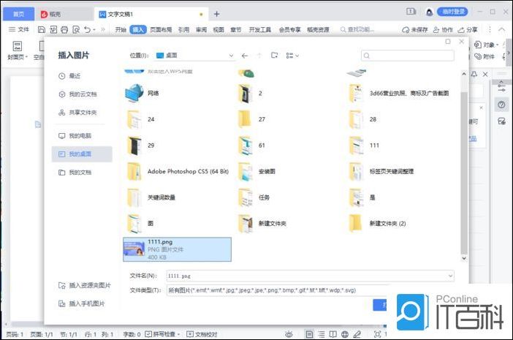Switch to the 开始 ribbon tab
Image resolution: width=513 pixels, height=340 pixels.
(x=121, y=30)
